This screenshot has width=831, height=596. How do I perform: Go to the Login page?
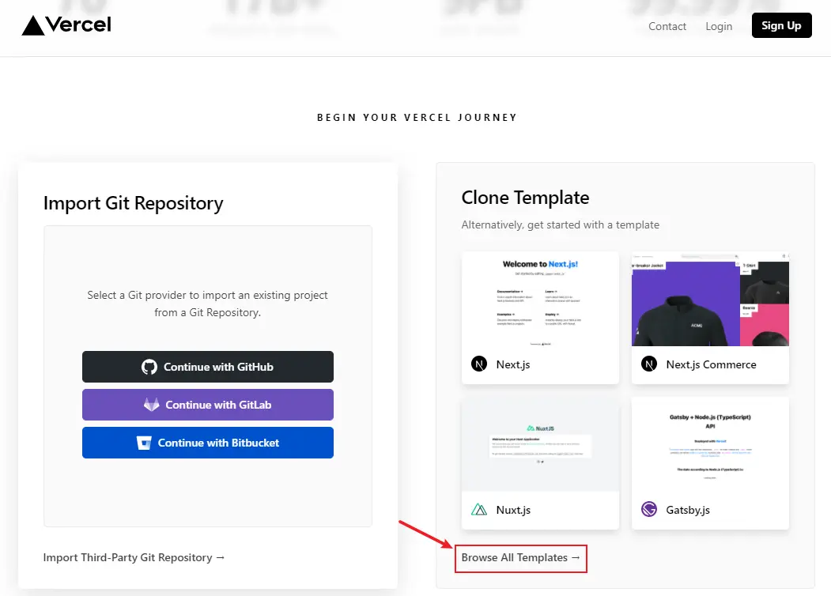[x=719, y=26]
